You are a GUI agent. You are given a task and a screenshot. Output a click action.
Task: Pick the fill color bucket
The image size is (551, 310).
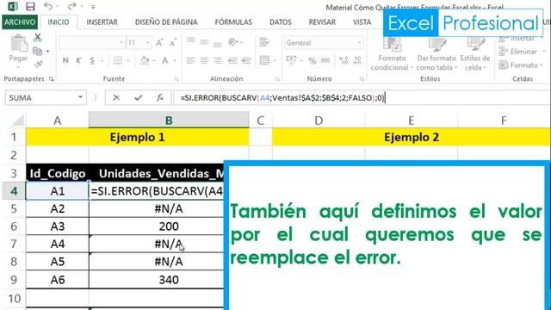click(145, 60)
